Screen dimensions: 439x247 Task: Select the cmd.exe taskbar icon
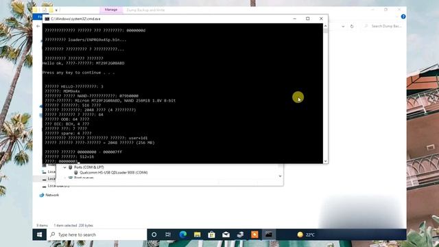pos(269,235)
